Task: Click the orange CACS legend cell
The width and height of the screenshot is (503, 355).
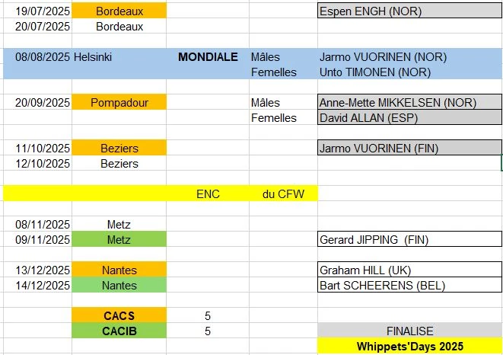Action: click(119, 315)
